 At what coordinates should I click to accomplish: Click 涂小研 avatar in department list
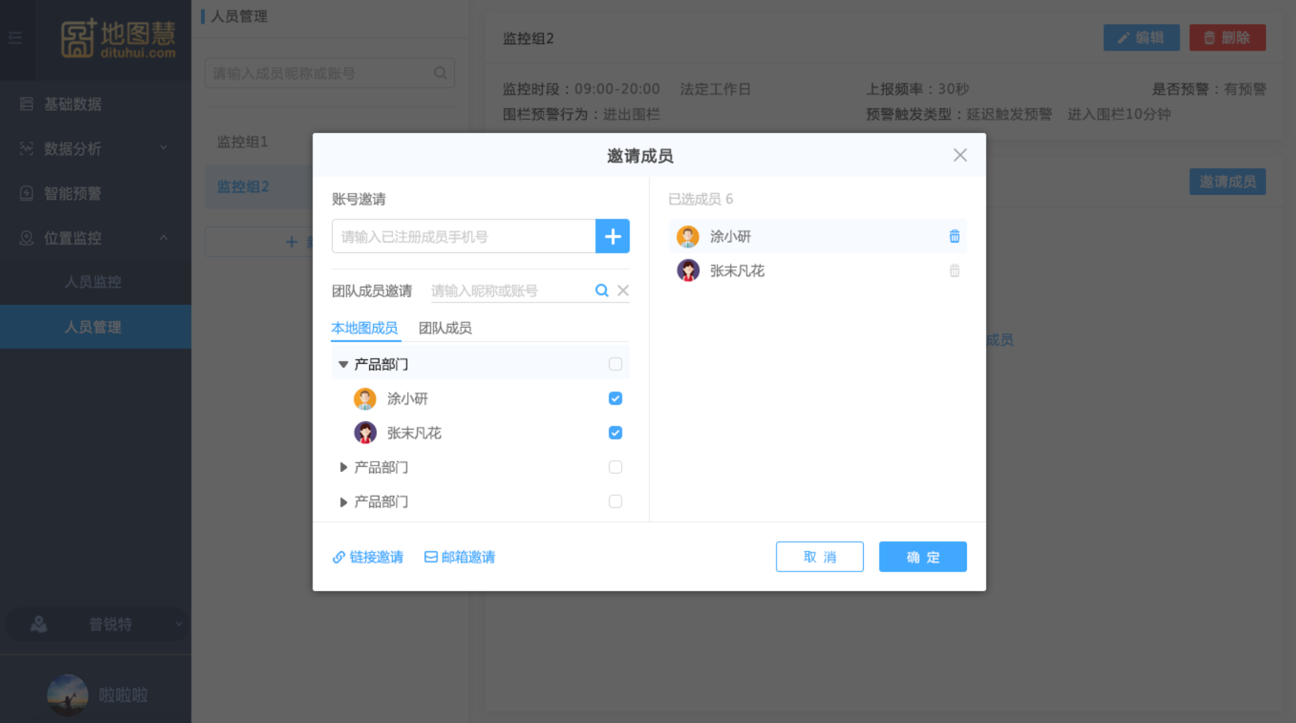[x=365, y=399]
